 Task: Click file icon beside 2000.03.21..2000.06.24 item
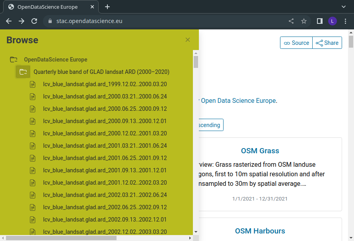[x=33, y=97]
